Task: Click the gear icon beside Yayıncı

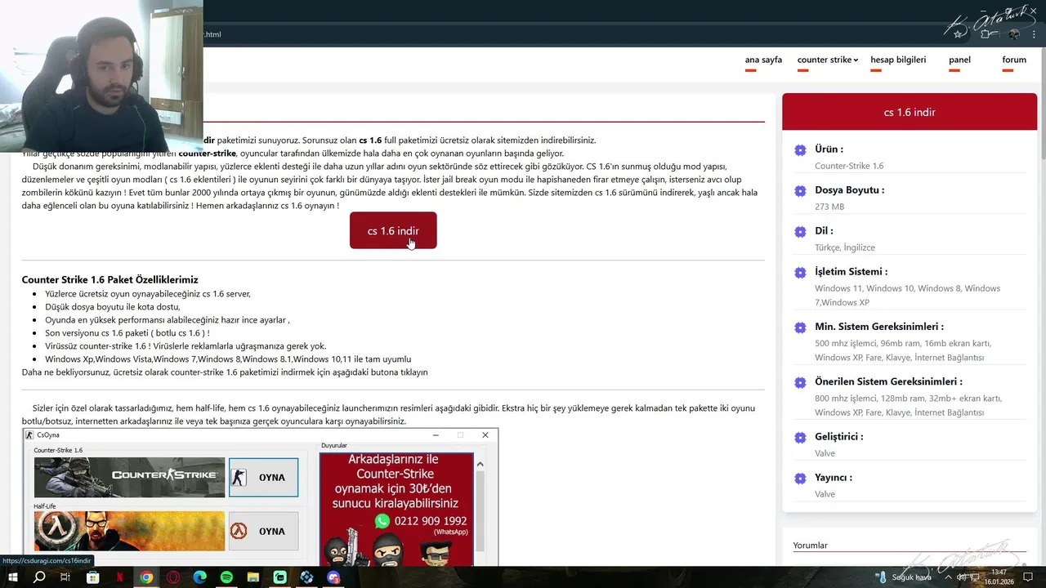Action: pyautogui.click(x=800, y=479)
